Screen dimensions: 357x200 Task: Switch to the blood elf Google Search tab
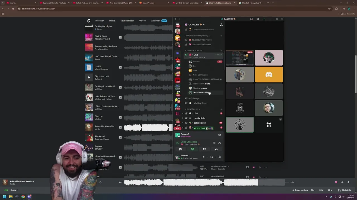click(254, 3)
